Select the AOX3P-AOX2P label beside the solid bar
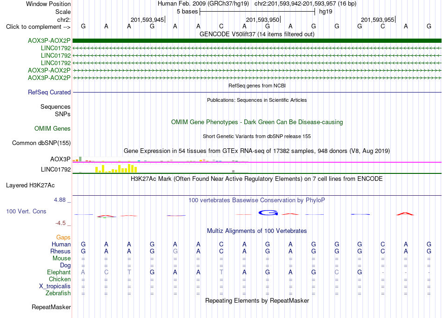 pos(49,41)
